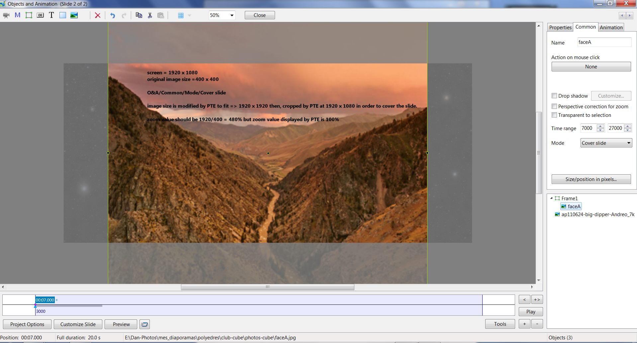Click the 00:07.000 keyframe on timeline
Image resolution: width=637 pixels, height=343 pixels.
click(x=45, y=300)
